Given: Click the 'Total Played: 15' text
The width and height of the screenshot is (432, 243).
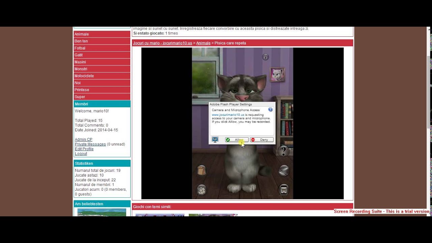Looking at the screenshot, I should click(x=88, y=120).
